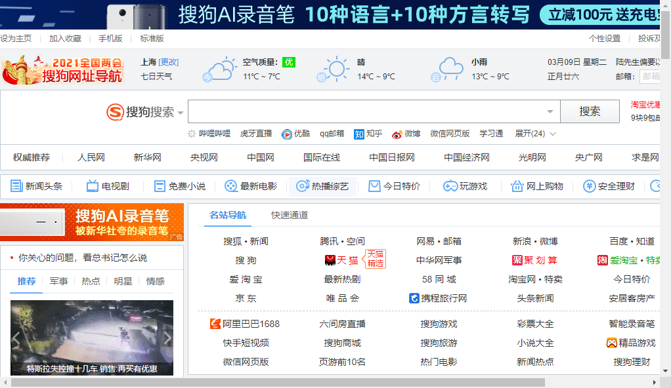Screen dimensions: 671x388
Task: Click the 优酷 Youku icon
Action: (x=286, y=134)
